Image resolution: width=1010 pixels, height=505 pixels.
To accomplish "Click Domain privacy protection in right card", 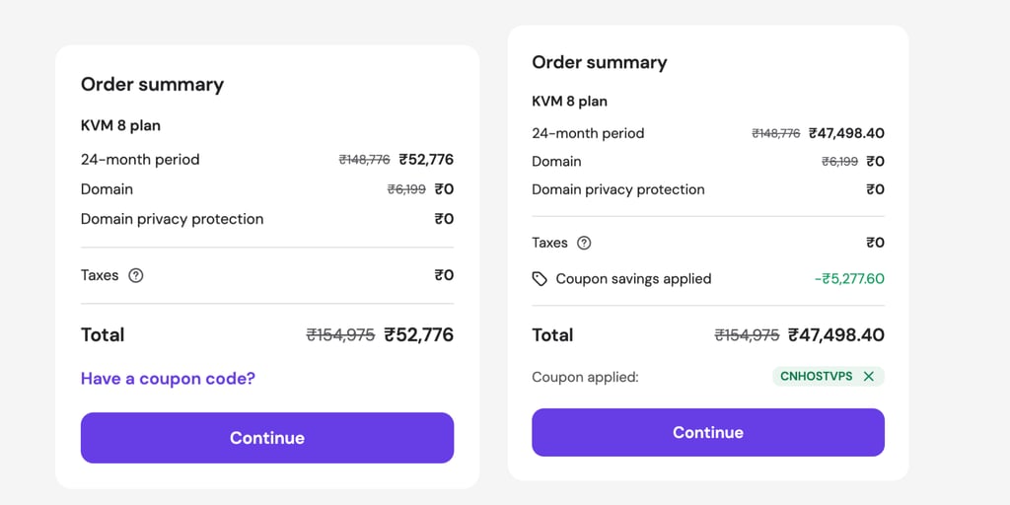I will tap(618, 189).
